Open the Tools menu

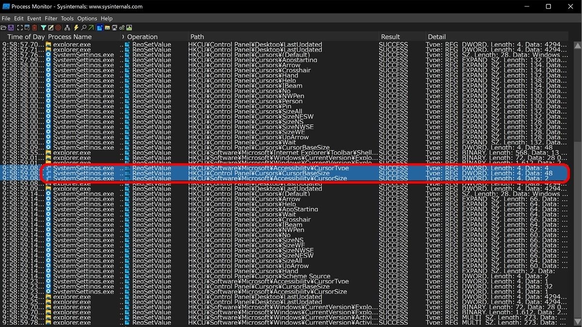coord(67,18)
